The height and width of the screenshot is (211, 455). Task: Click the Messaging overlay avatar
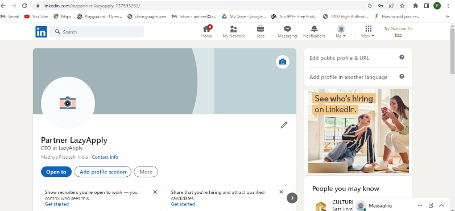[x=361, y=205]
